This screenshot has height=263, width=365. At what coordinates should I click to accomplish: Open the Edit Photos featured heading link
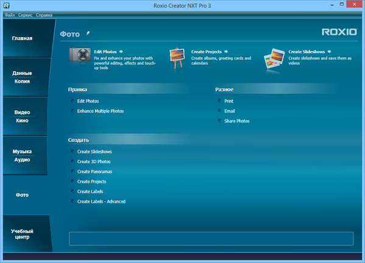click(105, 52)
